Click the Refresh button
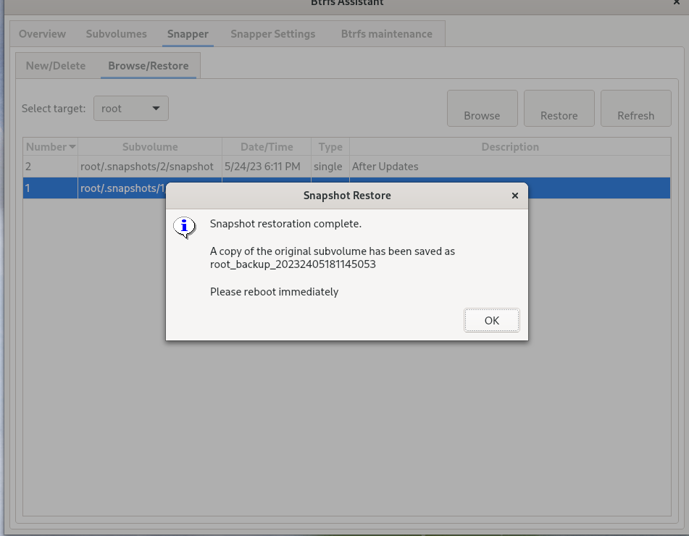This screenshot has height=536, width=689. tap(636, 109)
